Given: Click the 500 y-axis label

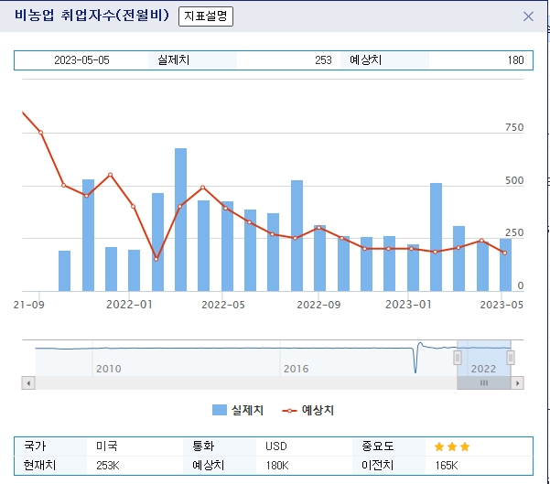Looking at the screenshot, I should (x=514, y=180).
